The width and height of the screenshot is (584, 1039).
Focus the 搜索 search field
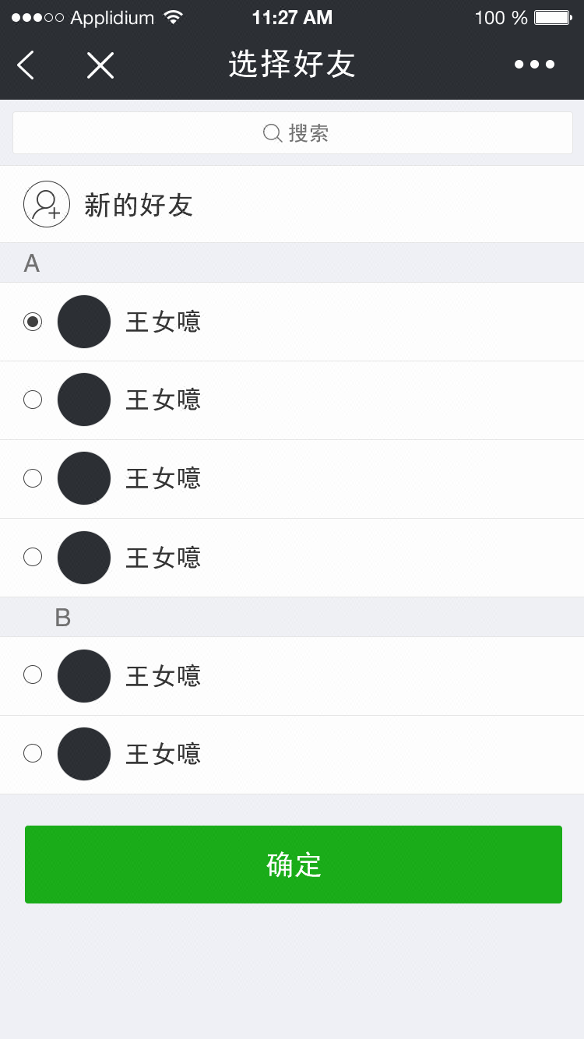293,133
